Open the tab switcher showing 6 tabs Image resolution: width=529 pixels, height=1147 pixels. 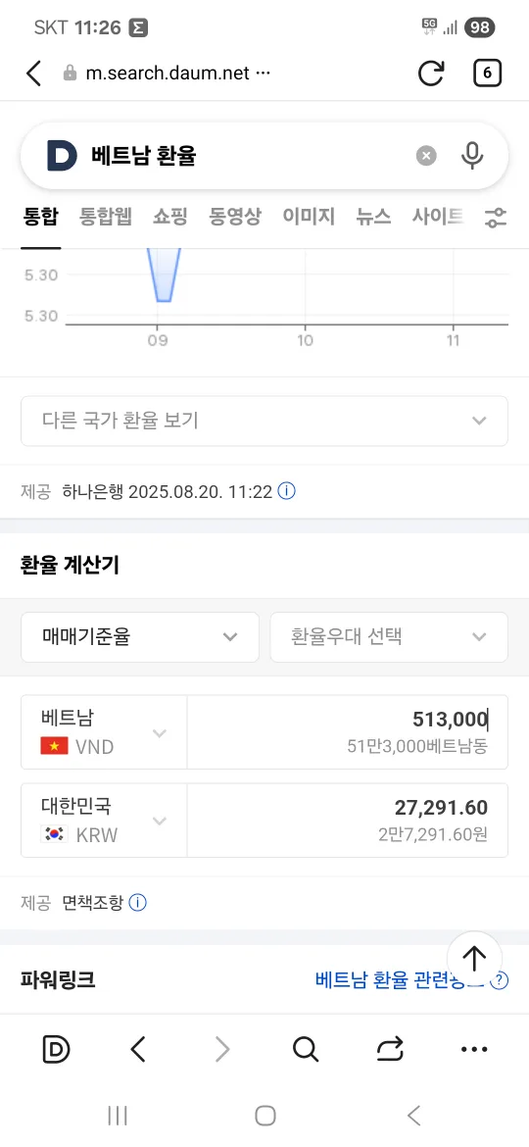click(x=487, y=74)
